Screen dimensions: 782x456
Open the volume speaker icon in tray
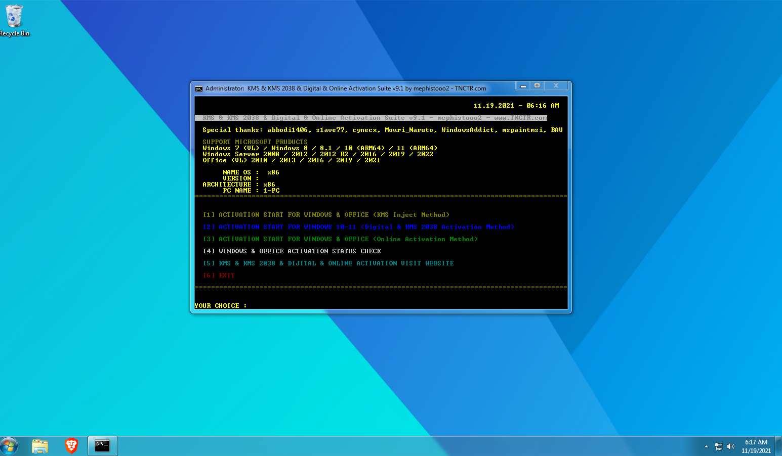click(730, 446)
